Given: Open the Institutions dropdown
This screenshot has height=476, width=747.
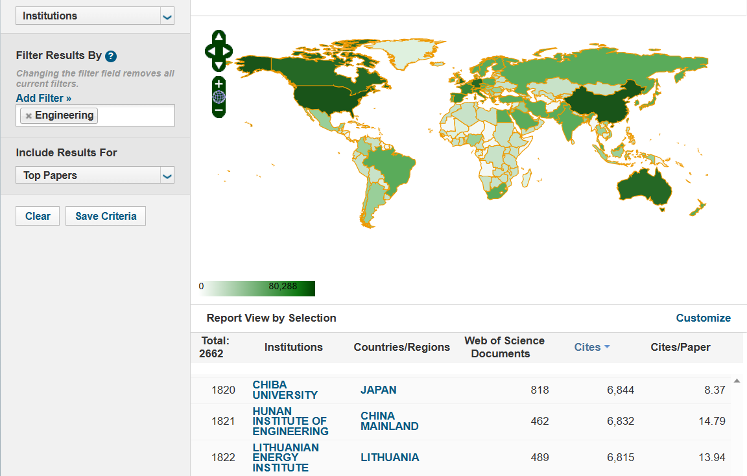Looking at the screenshot, I should pyautogui.click(x=95, y=16).
